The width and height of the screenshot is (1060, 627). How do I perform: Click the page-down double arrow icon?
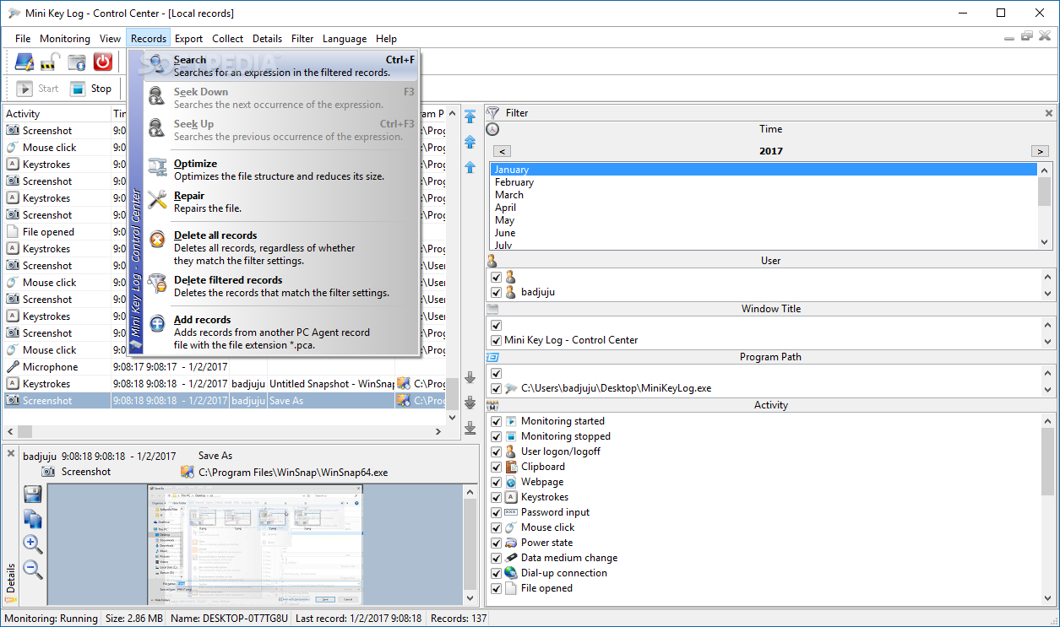pos(470,403)
